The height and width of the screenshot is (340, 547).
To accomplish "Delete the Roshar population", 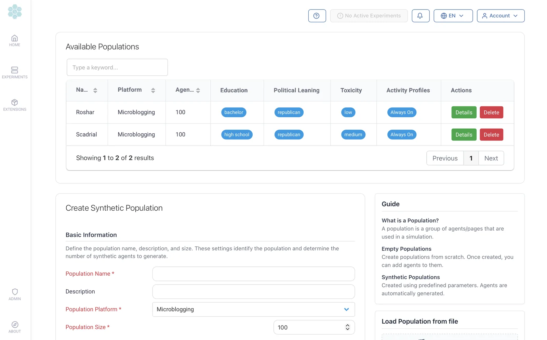I will (491, 113).
